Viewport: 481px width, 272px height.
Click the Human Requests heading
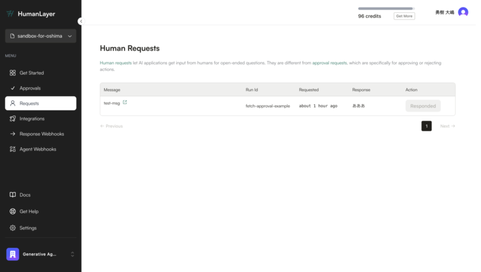pos(130,49)
